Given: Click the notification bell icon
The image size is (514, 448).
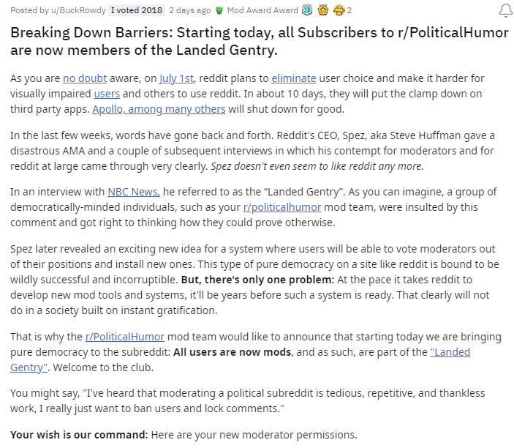Looking at the screenshot, I should pos(505,10).
